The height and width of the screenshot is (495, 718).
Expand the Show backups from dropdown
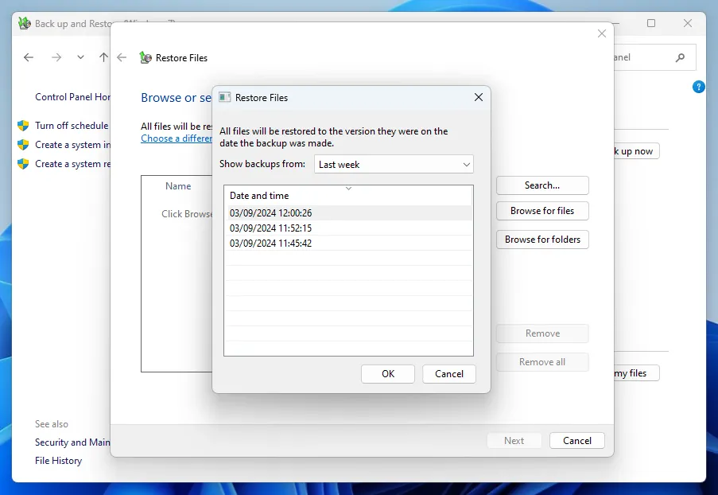click(394, 164)
